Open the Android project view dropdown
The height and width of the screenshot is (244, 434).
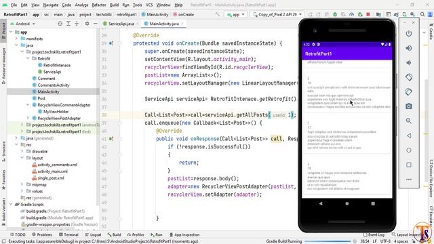pos(22,24)
